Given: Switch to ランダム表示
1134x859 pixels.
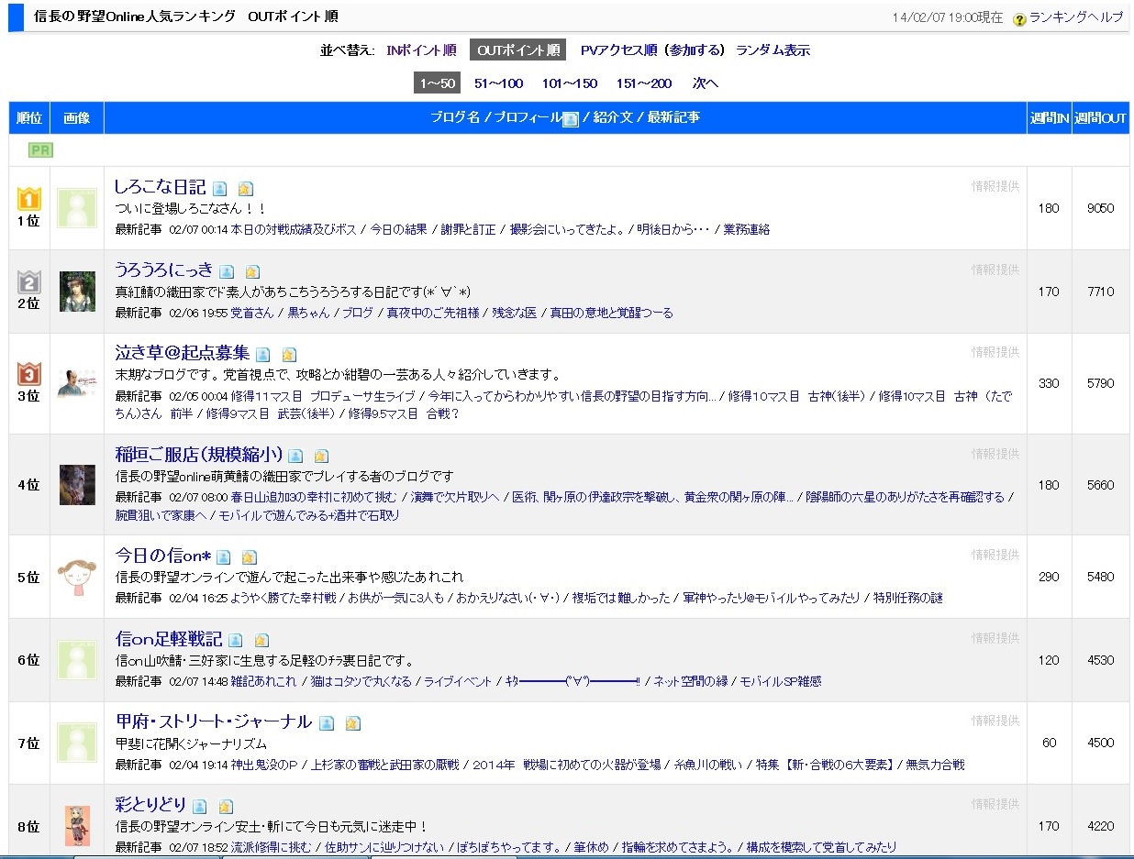Looking at the screenshot, I should pyautogui.click(x=773, y=50).
